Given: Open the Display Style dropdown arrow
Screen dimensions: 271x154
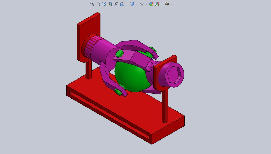Looking at the screenshot, I should tap(137, 4).
